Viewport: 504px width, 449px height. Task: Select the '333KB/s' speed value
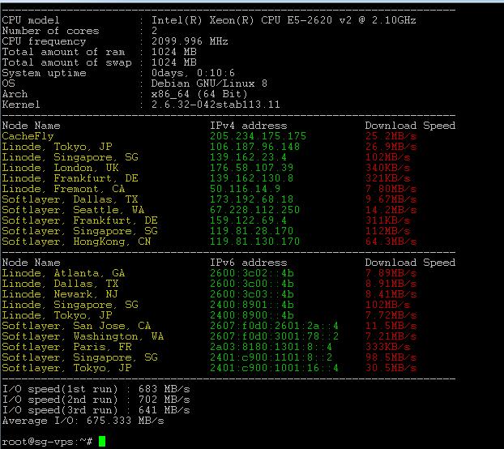pos(387,347)
